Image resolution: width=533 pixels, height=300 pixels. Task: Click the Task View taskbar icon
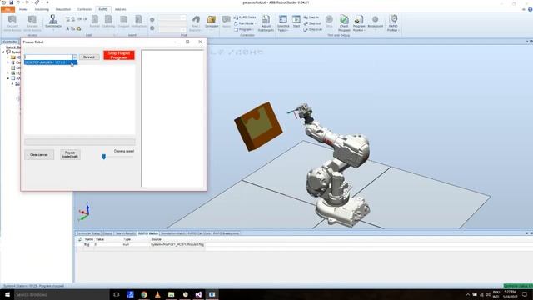117,294
